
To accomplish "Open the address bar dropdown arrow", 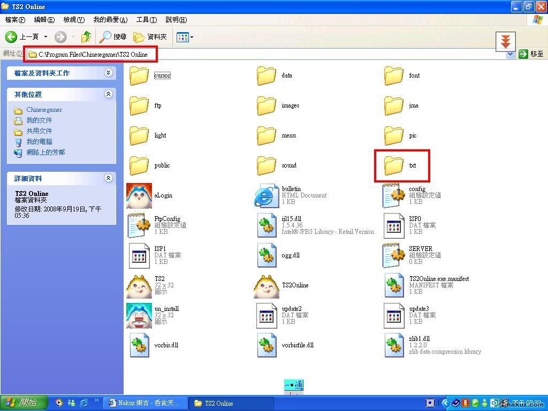I will pos(510,54).
